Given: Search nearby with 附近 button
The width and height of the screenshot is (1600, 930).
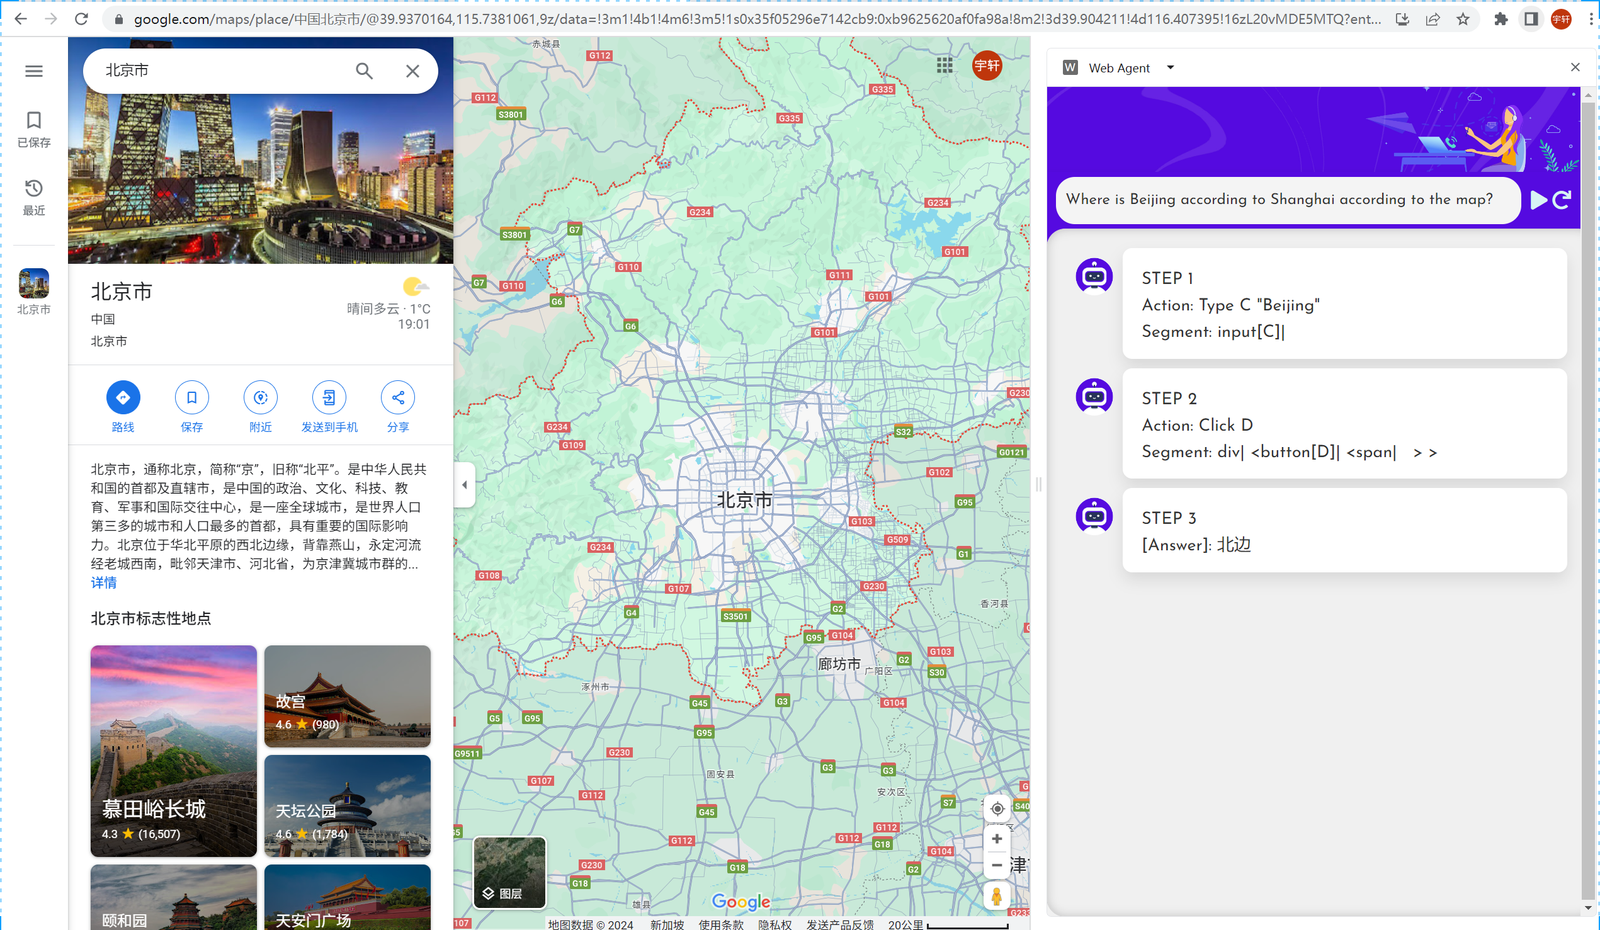Looking at the screenshot, I should [260, 406].
